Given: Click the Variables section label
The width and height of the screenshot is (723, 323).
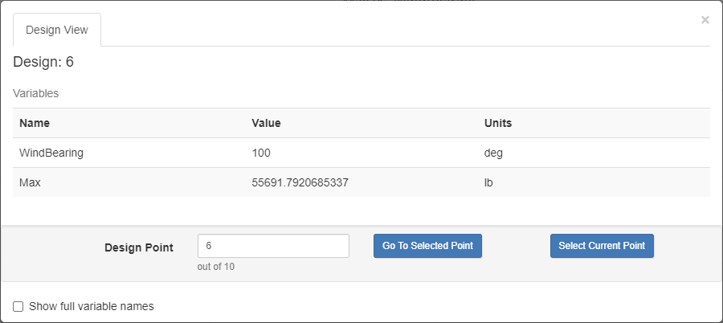Looking at the screenshot, I should (x=35, y=93).
